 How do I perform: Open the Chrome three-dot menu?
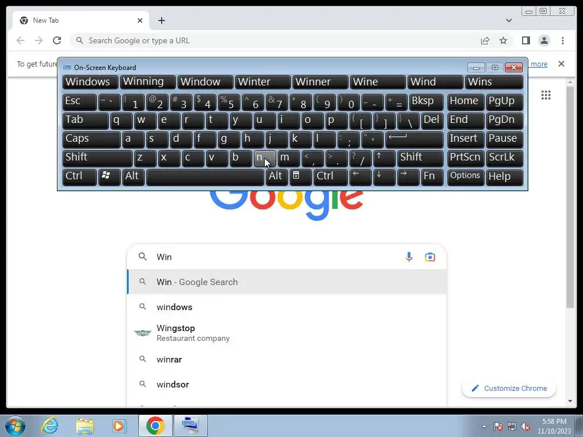pos(563,40)
